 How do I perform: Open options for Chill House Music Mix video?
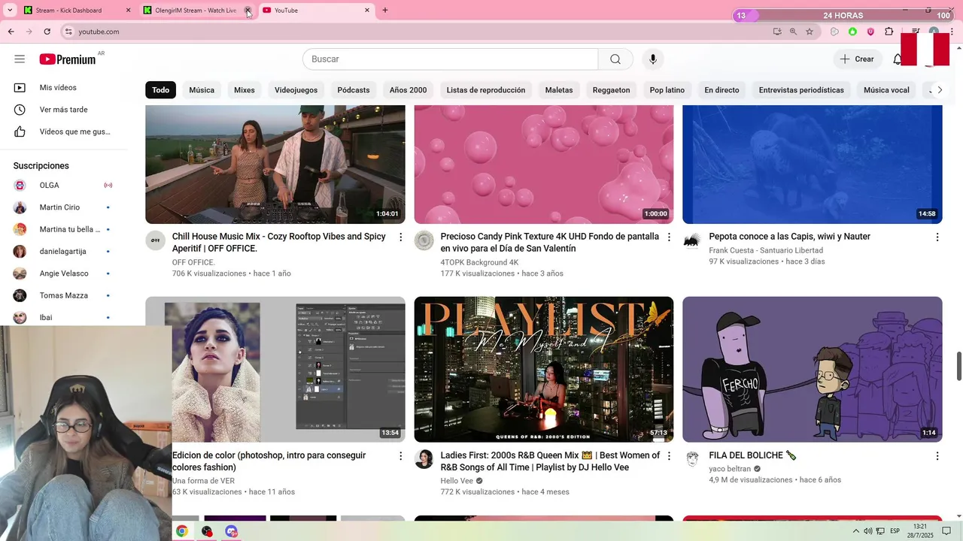pyautogui.click(x=400, y=237)
